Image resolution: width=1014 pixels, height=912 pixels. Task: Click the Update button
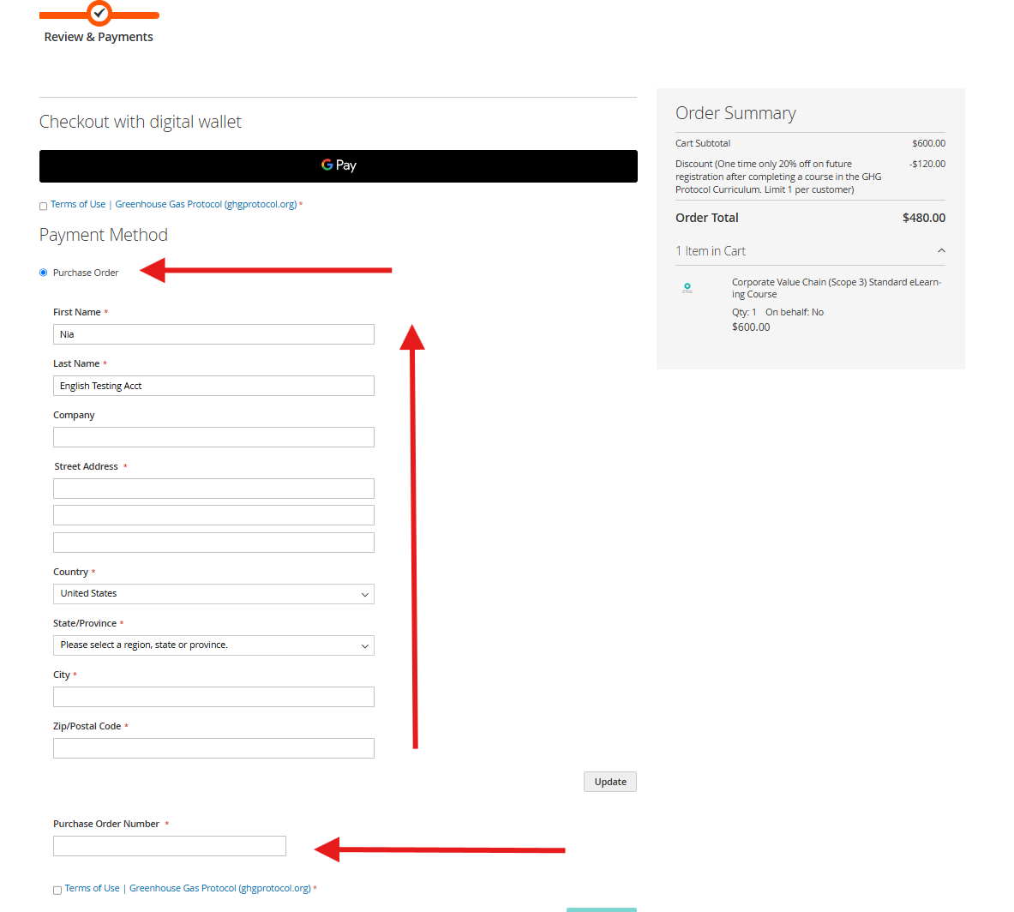[609, 782]
